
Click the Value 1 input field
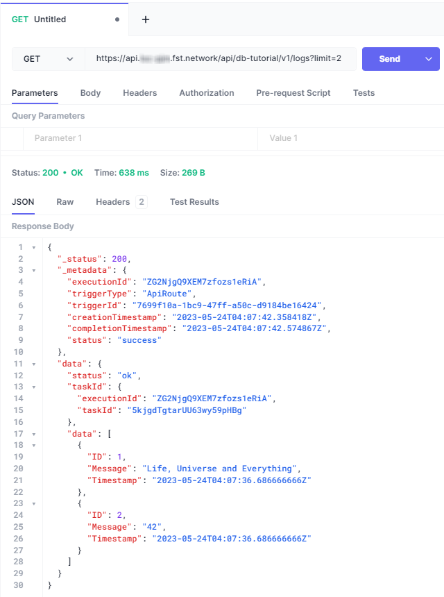[350, 138]
